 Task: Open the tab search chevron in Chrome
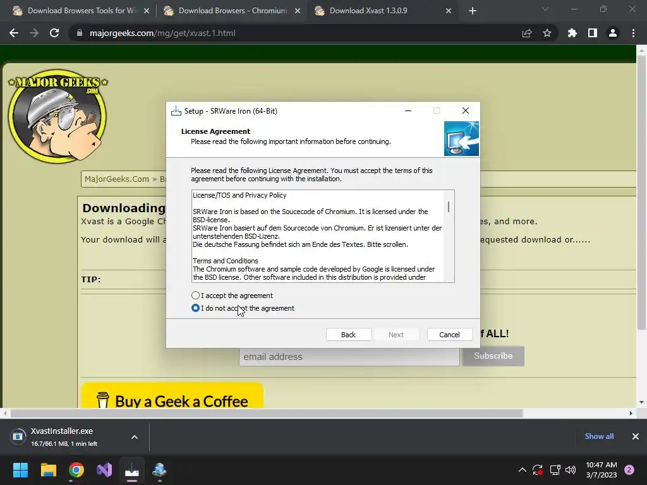click(545, 9)
